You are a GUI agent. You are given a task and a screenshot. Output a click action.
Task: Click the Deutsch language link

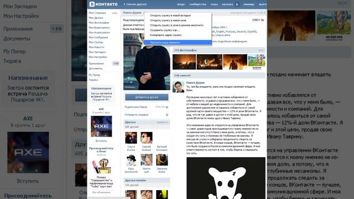(241, 32)
